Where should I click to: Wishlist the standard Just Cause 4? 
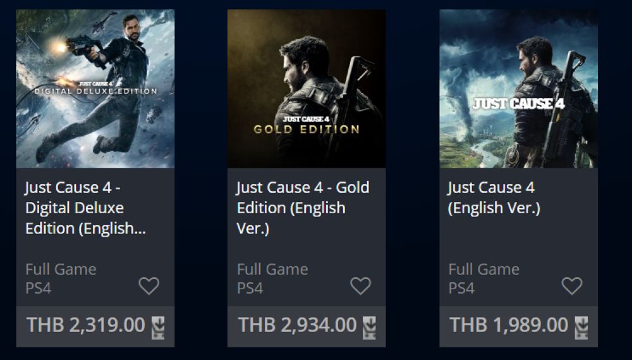click(x=572, y=286)
